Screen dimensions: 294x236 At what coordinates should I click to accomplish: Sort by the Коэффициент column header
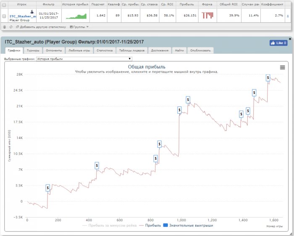tap(272, 4)
